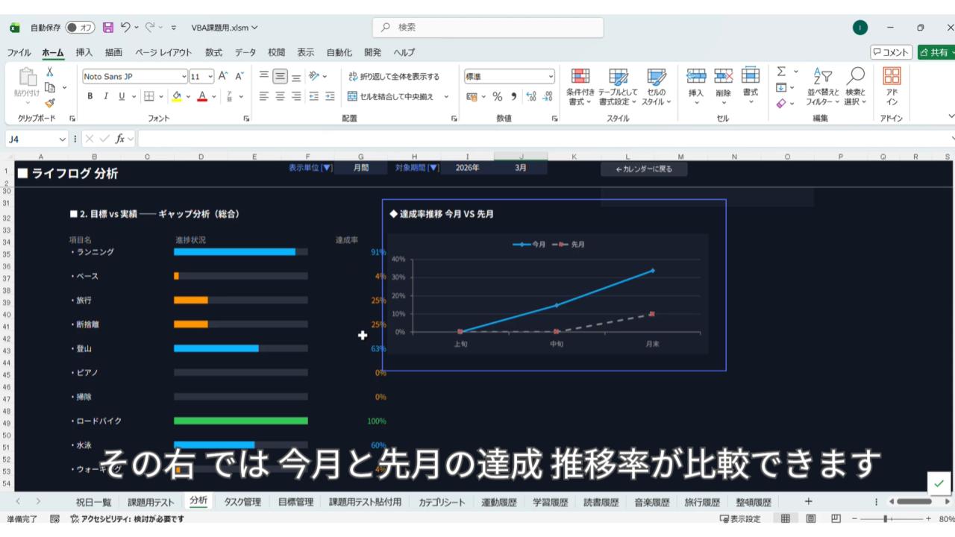The height and width of the screenshot is (537, 955).
Task: Open the font name dropdown
Action: point(184,76)
